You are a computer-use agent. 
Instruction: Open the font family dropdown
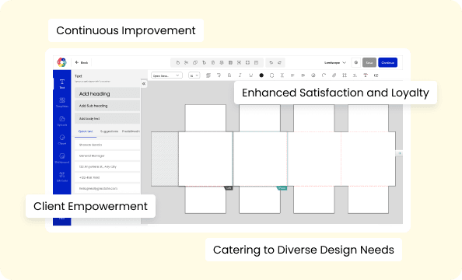[x=166, y=75]
